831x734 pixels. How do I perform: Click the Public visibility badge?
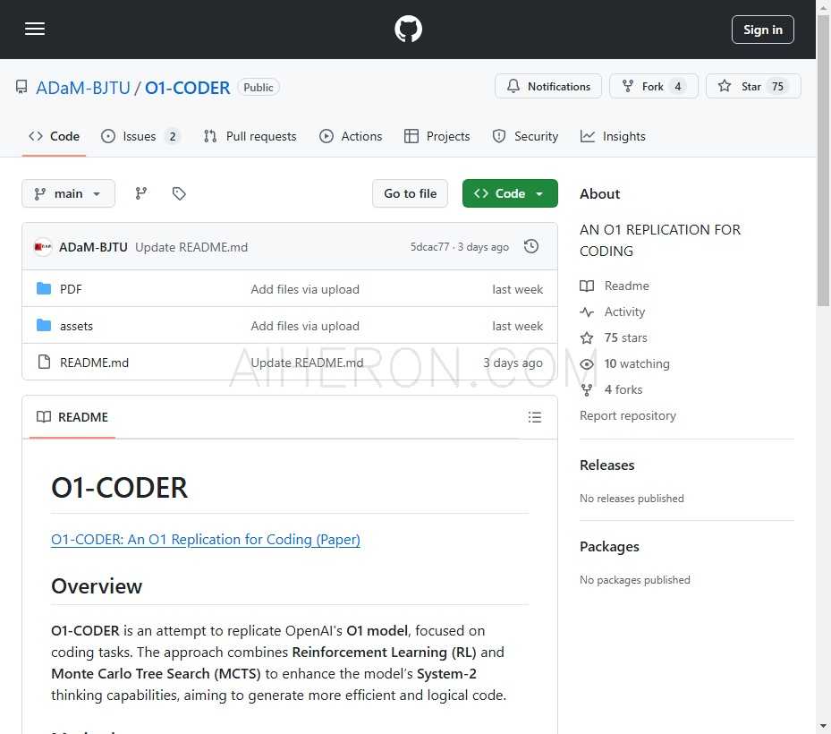click(259, 88)
